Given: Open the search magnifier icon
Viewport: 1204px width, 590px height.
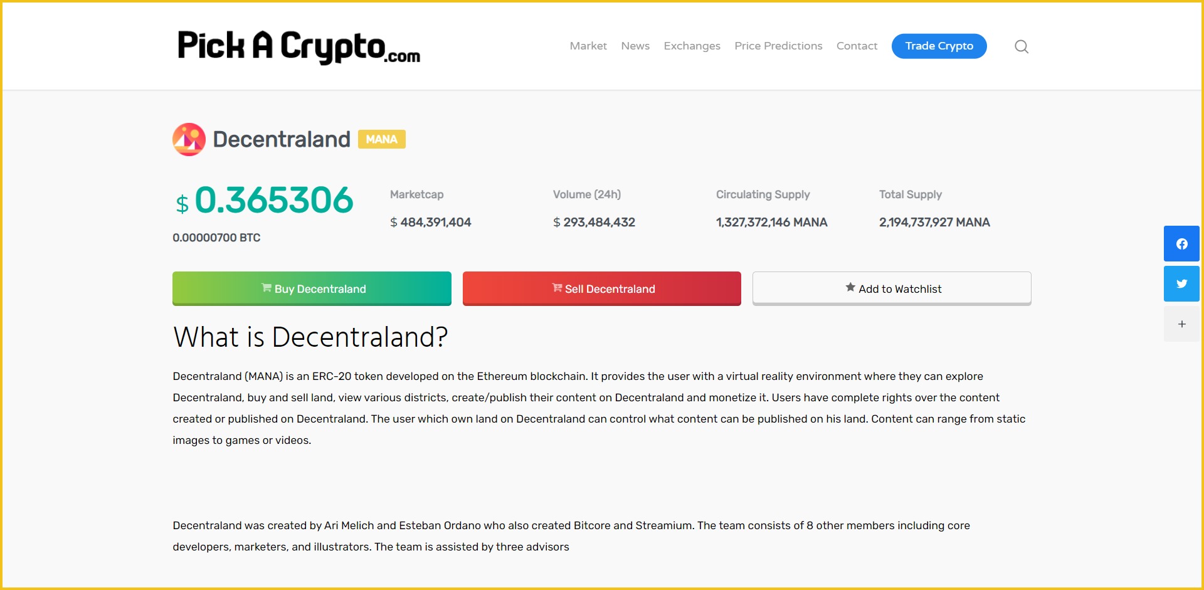Looking at the screenshot, I should coord(1021,46).
